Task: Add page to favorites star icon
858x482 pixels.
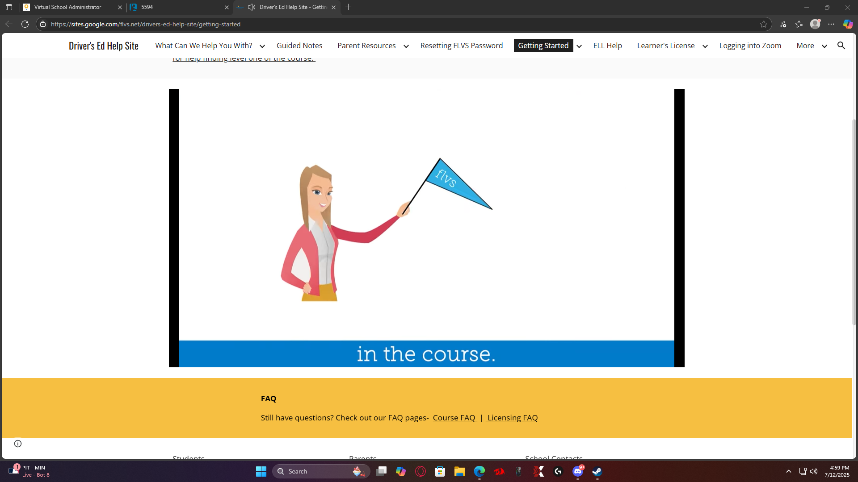Action: (764, 24)
